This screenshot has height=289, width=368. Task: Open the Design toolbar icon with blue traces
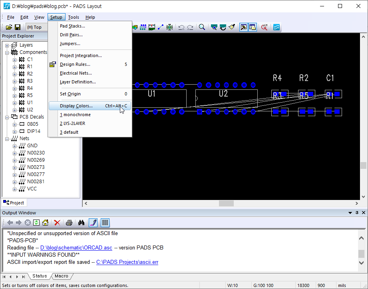click(x=143, y=27)
